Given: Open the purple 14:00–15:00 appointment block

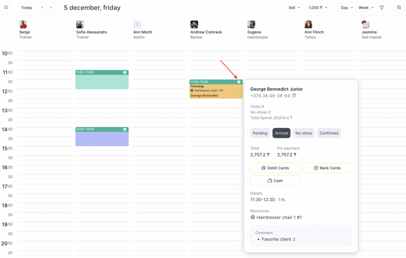Looking at the screenshot, I should coord(102,138).
